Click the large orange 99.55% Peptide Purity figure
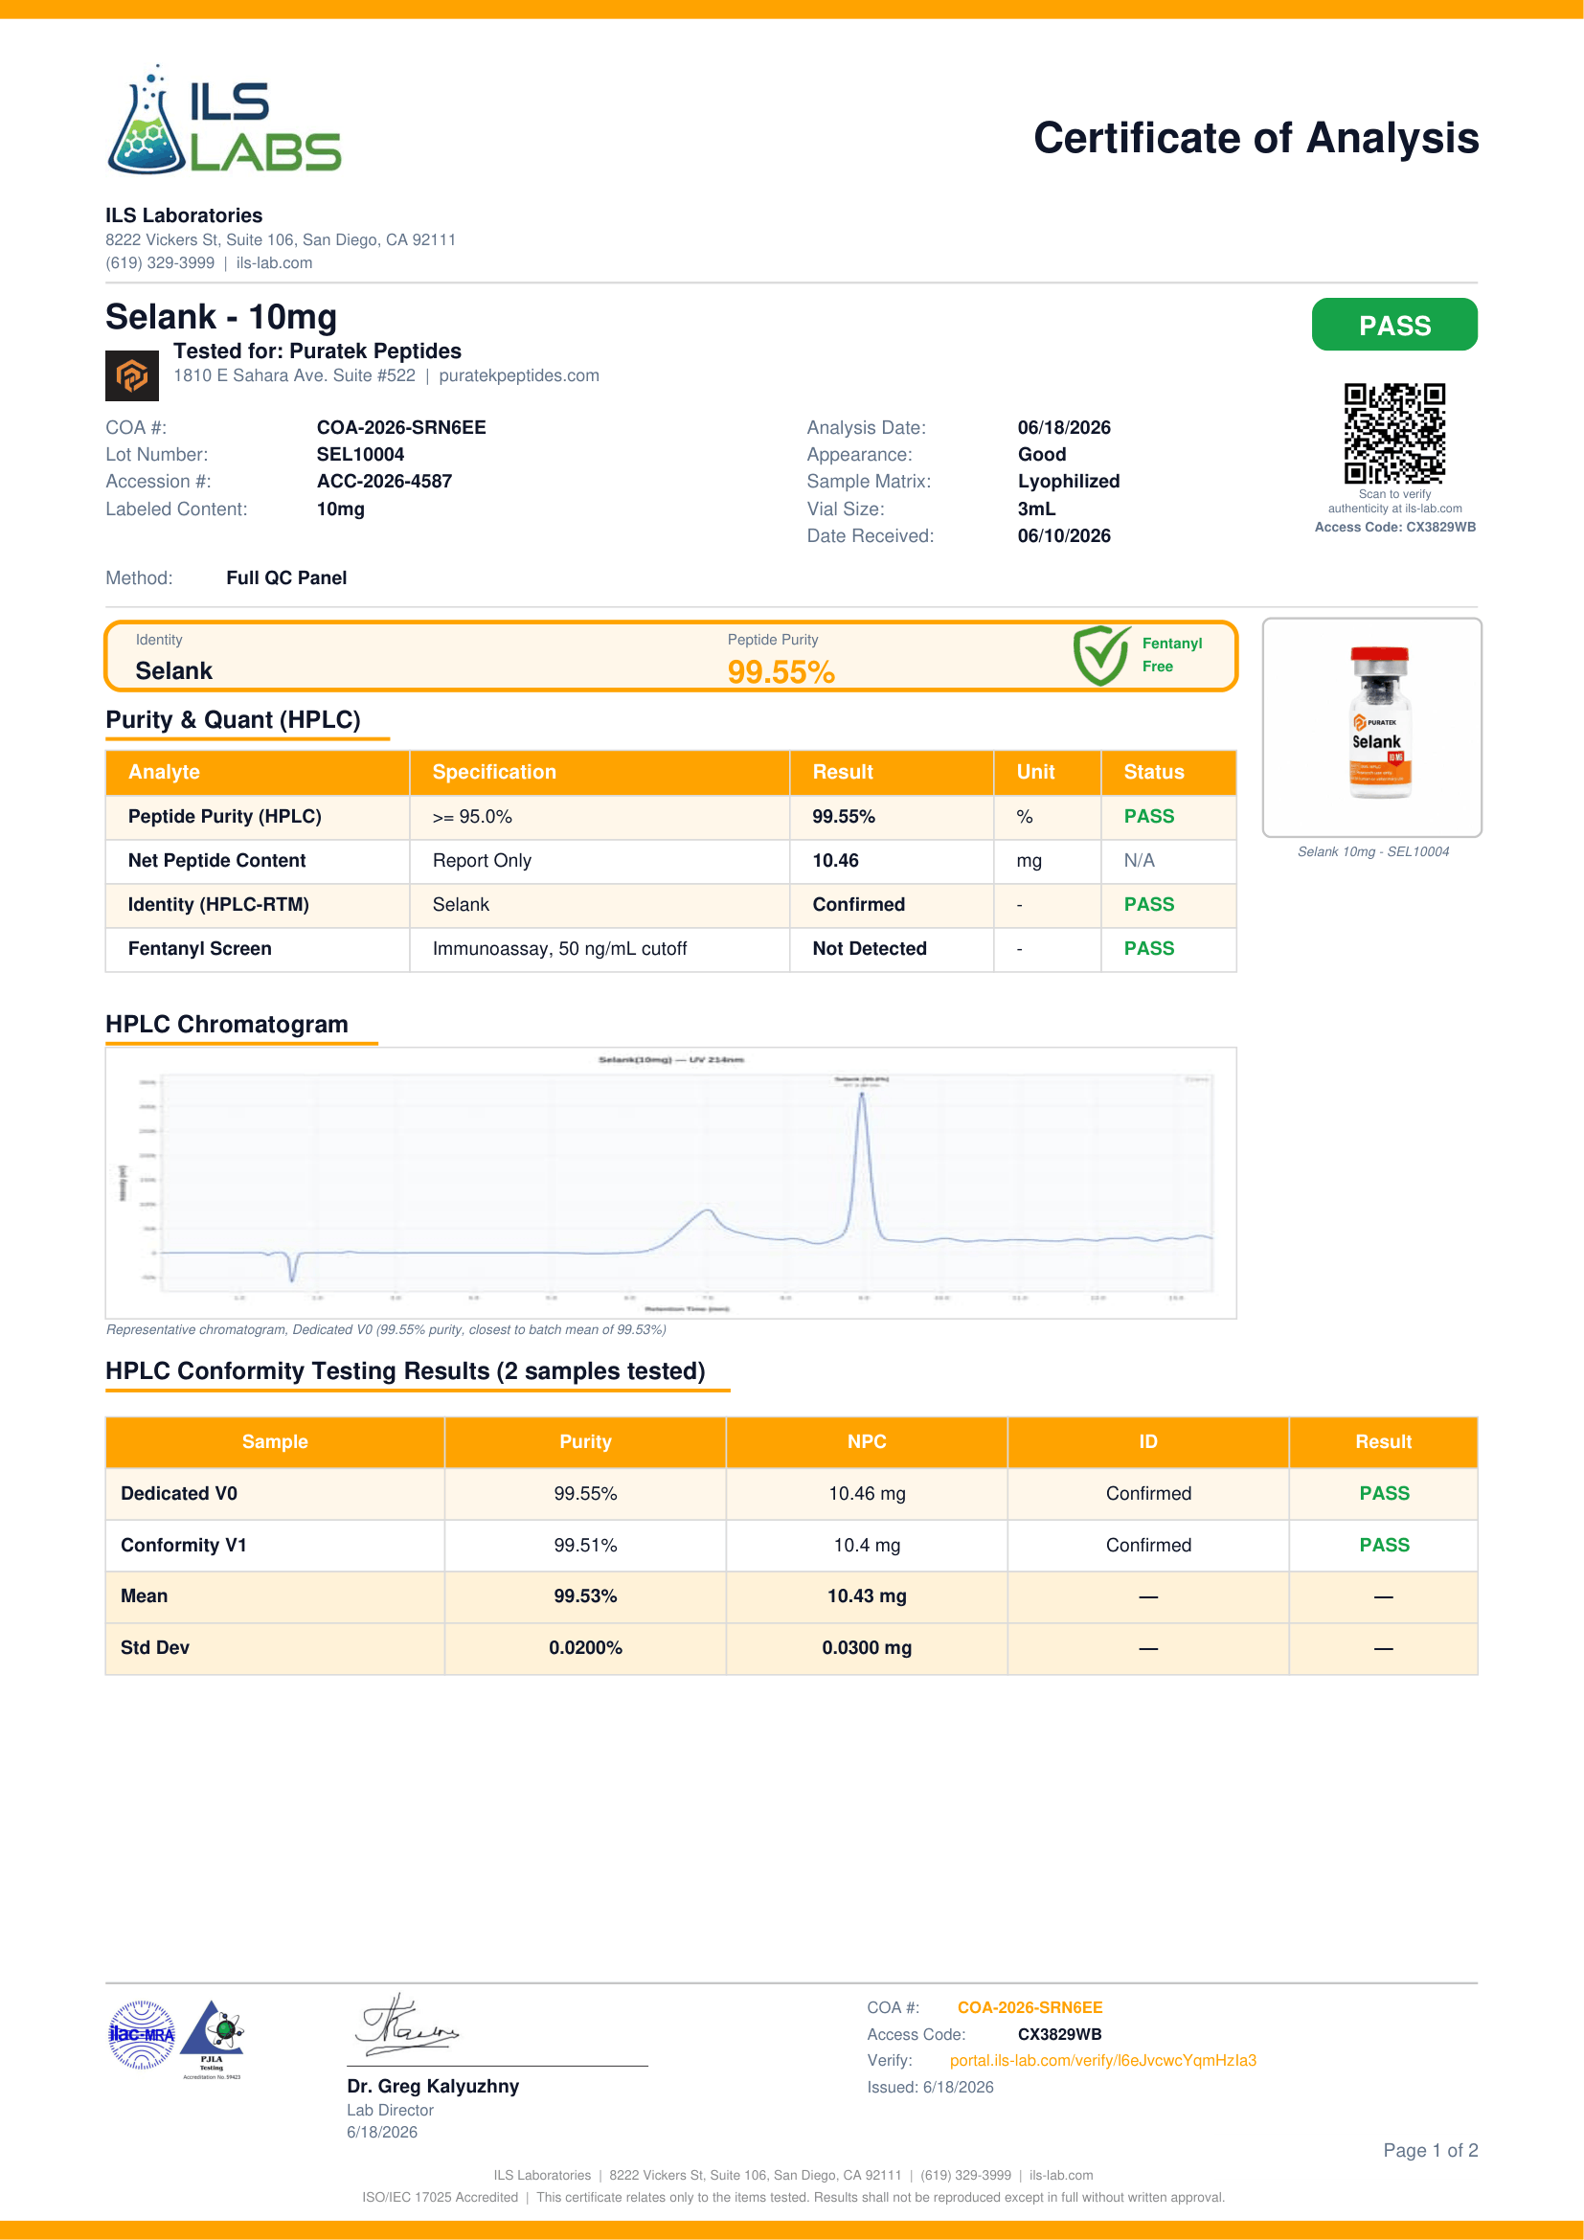Image resolution: width=1584 pixels, height=2240 pixels. coord(781,672)
